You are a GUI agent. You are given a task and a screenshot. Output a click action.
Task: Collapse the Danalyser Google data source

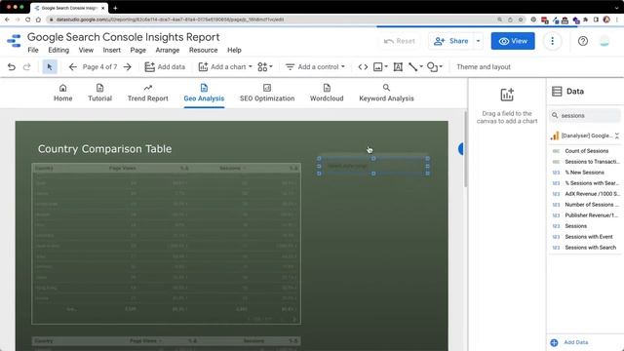[x=617, y=136]
